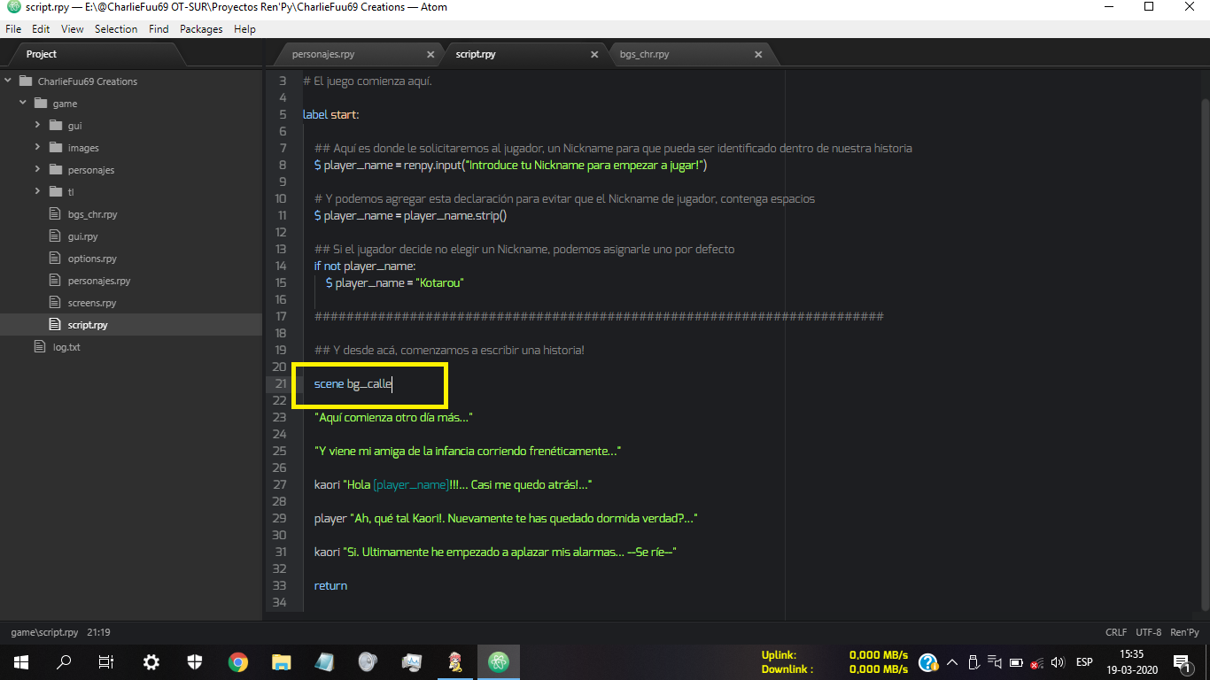The image size is (1210, 680).
Task: Expand the images folder
Action: click(38, 148)
